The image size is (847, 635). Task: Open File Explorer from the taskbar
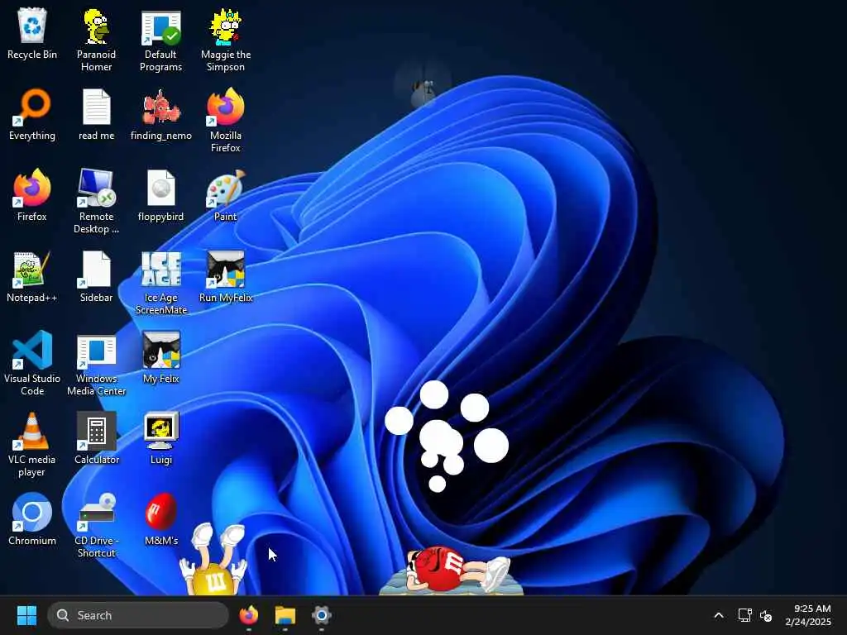tap(285, 615)
